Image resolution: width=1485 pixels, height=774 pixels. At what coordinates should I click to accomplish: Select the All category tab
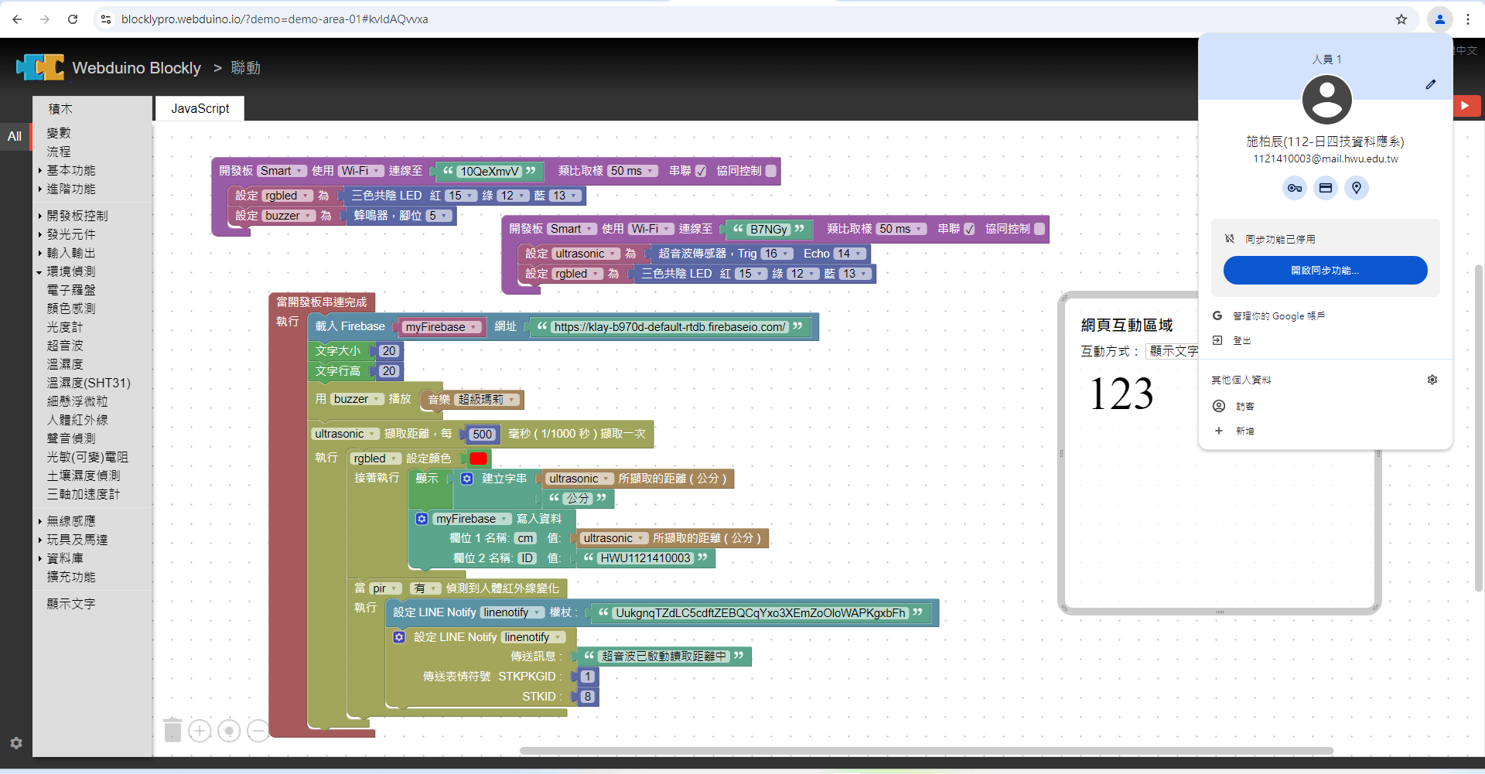coord(15,137)
